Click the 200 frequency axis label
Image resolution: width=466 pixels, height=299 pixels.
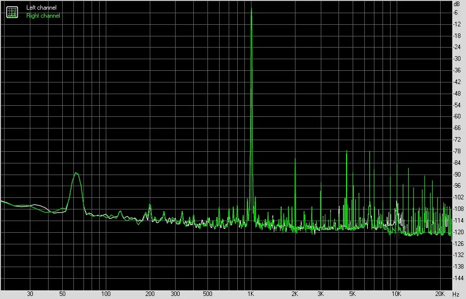pyautogui.click(x=150, y=294)
